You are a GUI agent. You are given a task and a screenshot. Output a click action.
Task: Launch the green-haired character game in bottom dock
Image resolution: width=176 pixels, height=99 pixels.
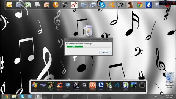[51, 85]
